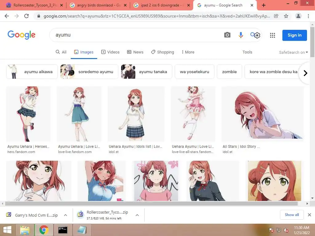315x236 pixels.
Task: Select the ayumu aikawa suggestion chip
Action: click(x=32, y=72)
